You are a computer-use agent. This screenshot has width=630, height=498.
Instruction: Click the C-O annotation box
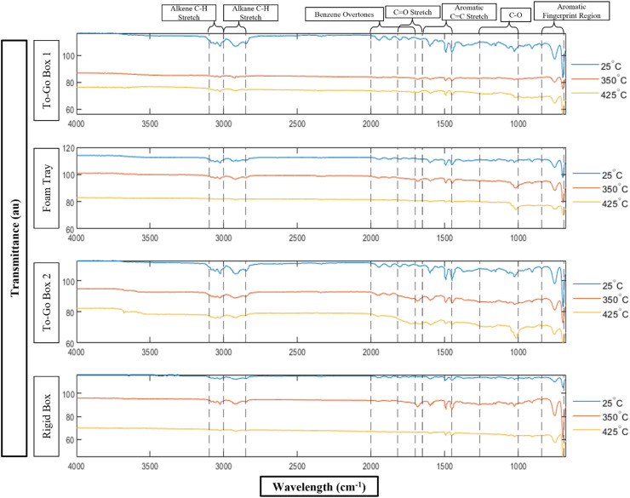pos(515,15)
